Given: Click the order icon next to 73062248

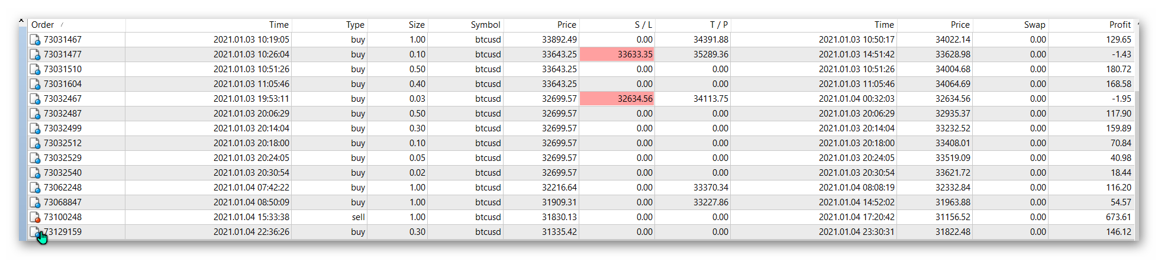Looking at the screenshot, I should [x=35, y=188].
